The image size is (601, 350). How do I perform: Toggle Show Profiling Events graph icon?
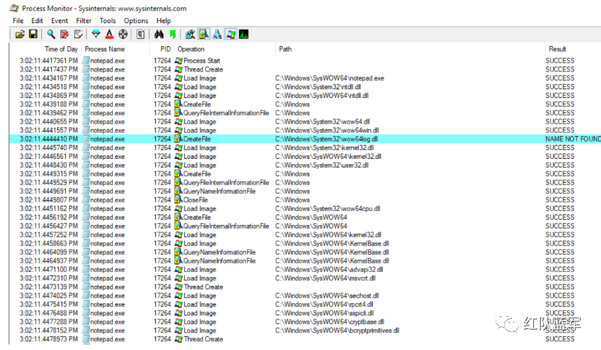coord(243,34)
